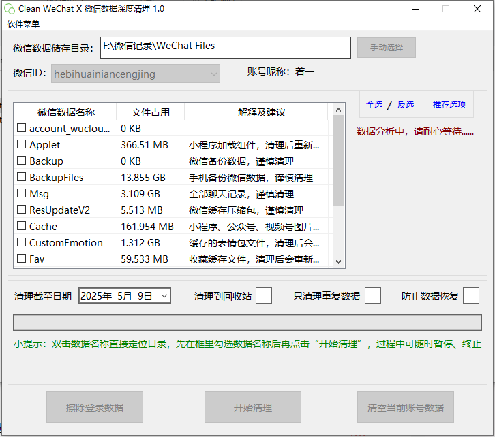Click the day 9日 in date picker
The width and height of the screenshot is (495, 437).
click(x=145, y=296)
